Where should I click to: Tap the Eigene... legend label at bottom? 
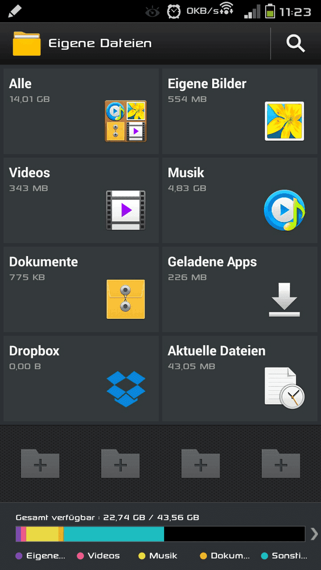coord(46,556)
